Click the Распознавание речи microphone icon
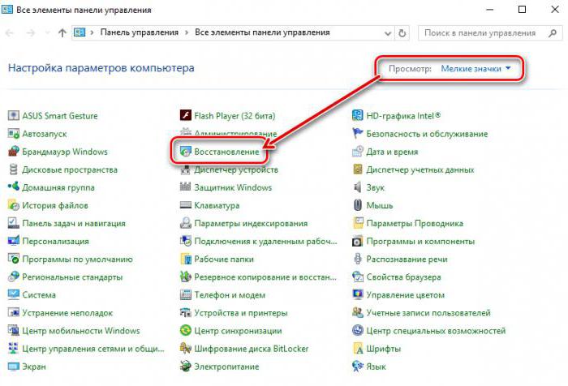The image size is (568, 386). [358, 259]
